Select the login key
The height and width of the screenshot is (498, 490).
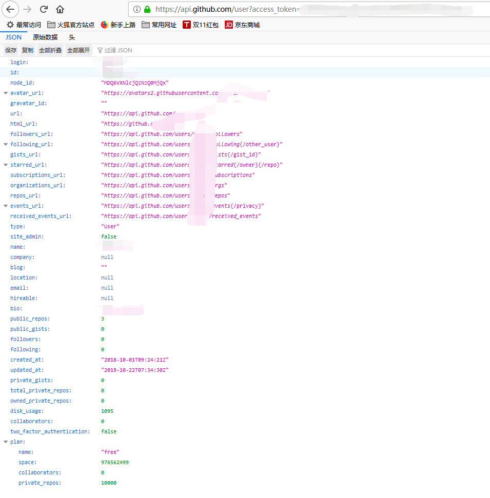(x=19, y=62)
